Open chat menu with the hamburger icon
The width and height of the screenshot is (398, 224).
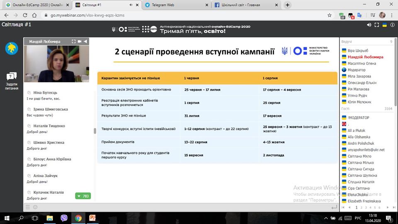tap(28, 207)
